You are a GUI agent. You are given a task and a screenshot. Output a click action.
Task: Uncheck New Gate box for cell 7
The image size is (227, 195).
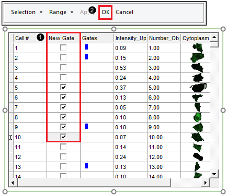coord(63,107)
